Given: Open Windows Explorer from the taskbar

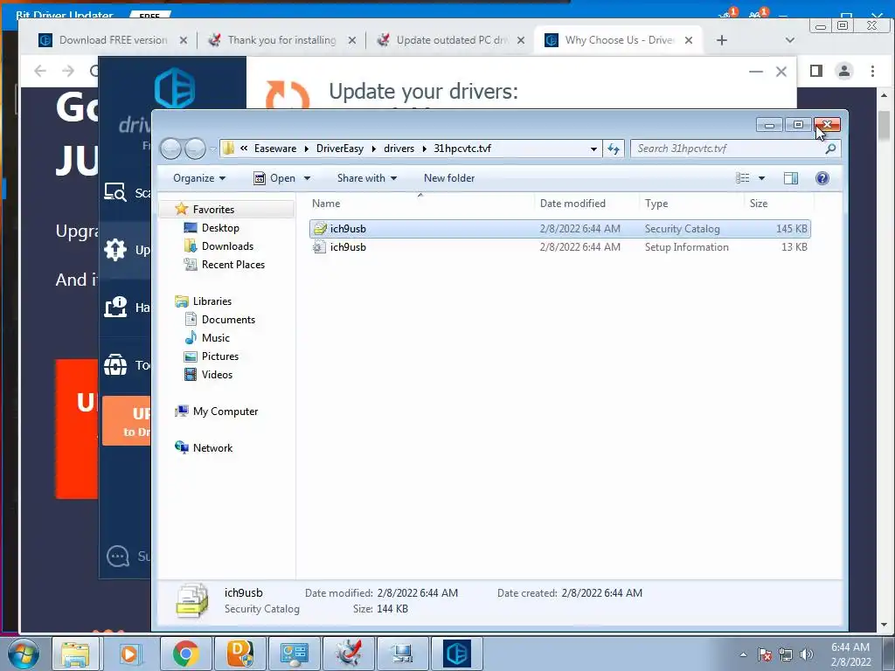Looking at the screenshot, I should [x=75, y=654].
